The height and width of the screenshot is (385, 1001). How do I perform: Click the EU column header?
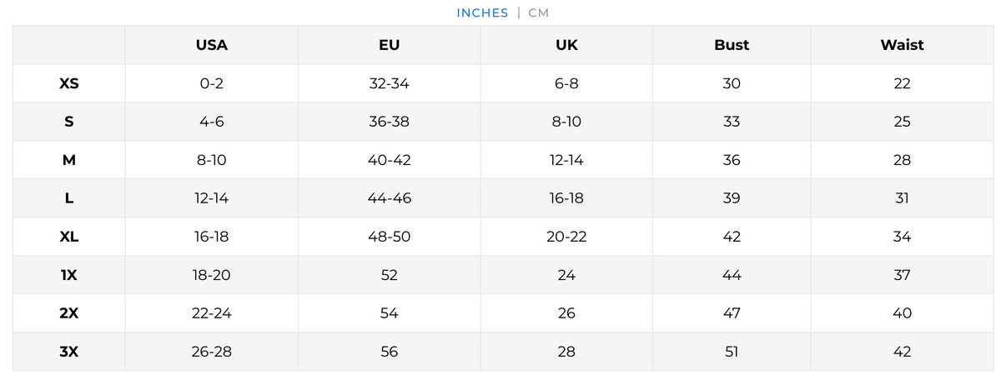pos(389,45)
